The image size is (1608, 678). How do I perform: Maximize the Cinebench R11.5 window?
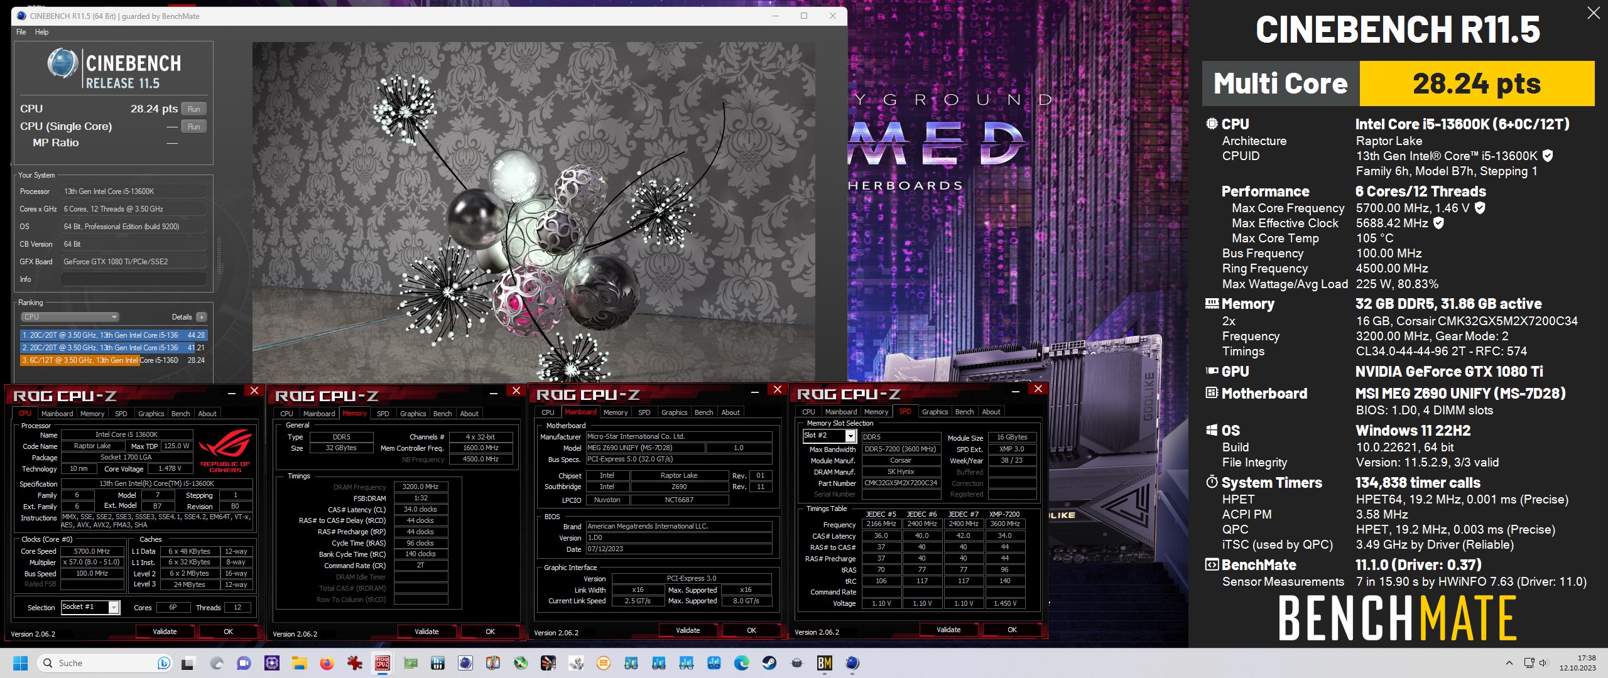click(x=804, y=16)
